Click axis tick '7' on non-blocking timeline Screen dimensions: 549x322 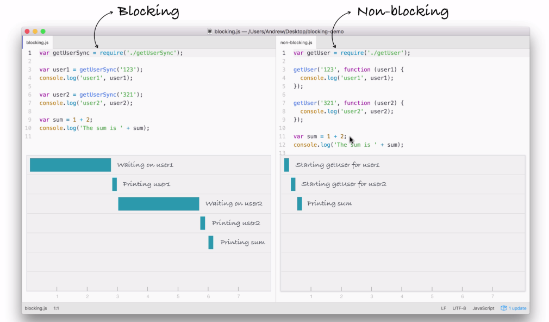(492, 296)
